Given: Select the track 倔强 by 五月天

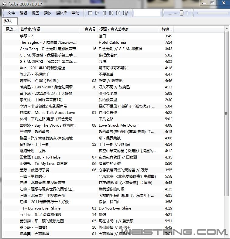Looking at the screenshot, I should click(88, 215).
